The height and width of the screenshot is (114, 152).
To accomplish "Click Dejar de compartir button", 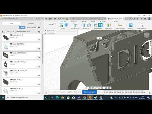I will pos(90,92).
